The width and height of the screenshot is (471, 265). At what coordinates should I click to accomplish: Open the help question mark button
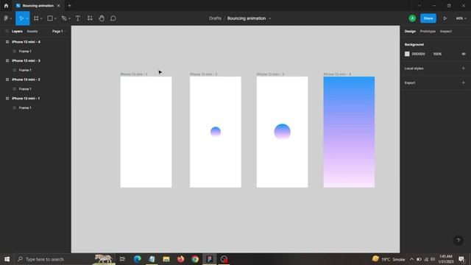pos(458,240)
